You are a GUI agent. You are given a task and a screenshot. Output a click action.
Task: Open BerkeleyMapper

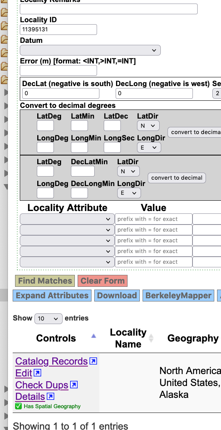tap(179, 296)
